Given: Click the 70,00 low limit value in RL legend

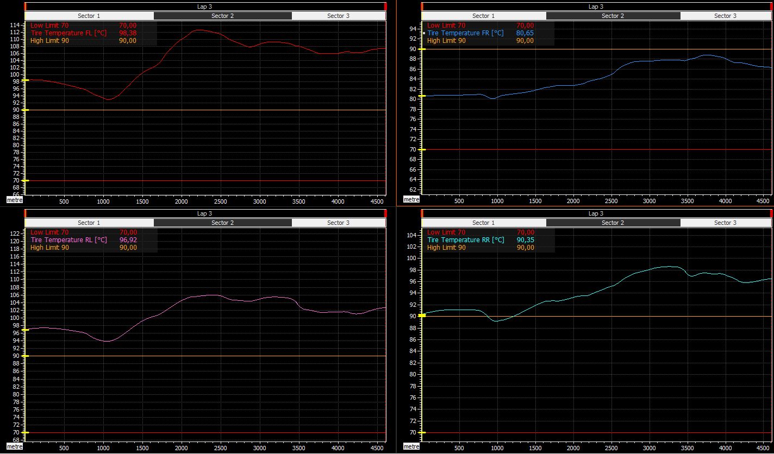Looking at the screenshot, I should click(x=128, y=232).
